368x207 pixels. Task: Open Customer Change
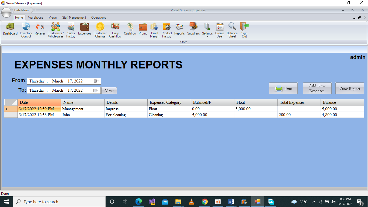(100, 30)
